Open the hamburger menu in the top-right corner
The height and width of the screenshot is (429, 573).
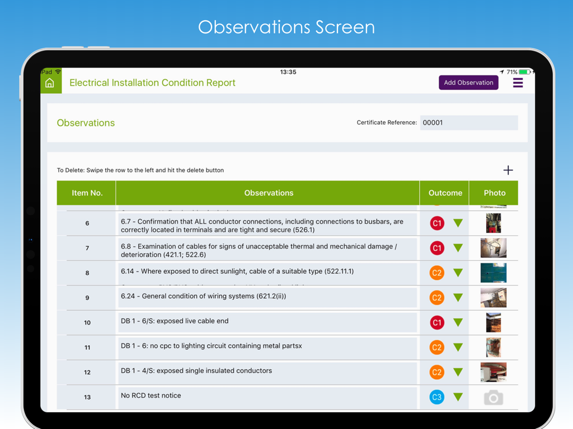518,82
